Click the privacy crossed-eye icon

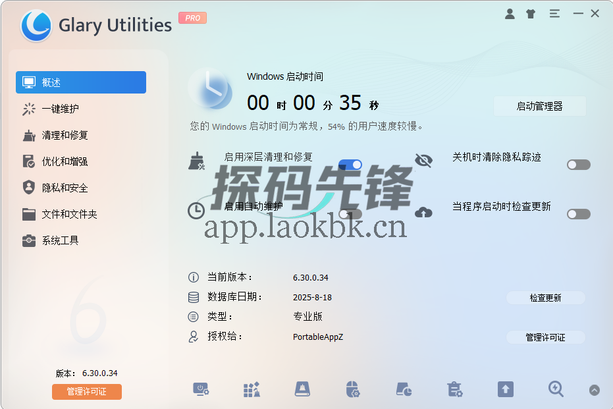coord(424,160)
